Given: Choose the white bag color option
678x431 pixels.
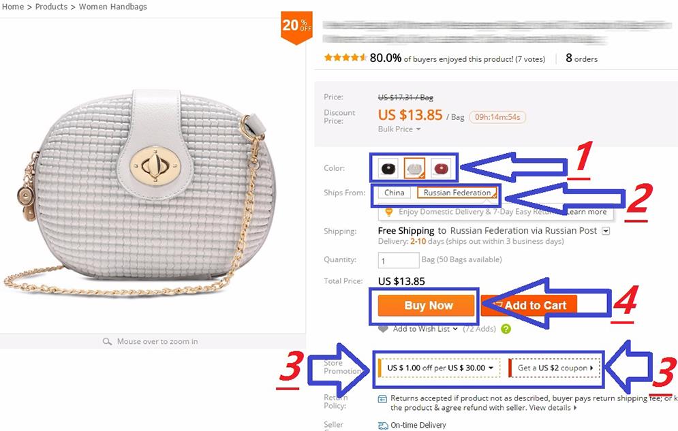Looking at the screenshot, I should pos(414,168).
